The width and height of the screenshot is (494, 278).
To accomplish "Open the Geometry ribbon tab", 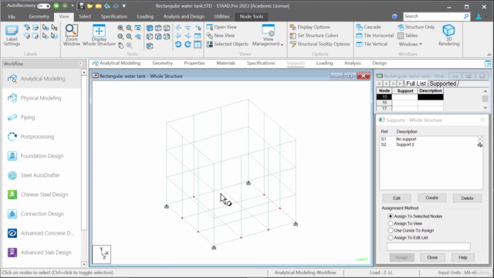I will tap(39, 16).
